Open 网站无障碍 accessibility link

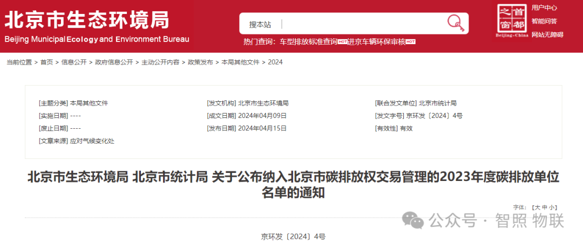[x=547, y=34]
